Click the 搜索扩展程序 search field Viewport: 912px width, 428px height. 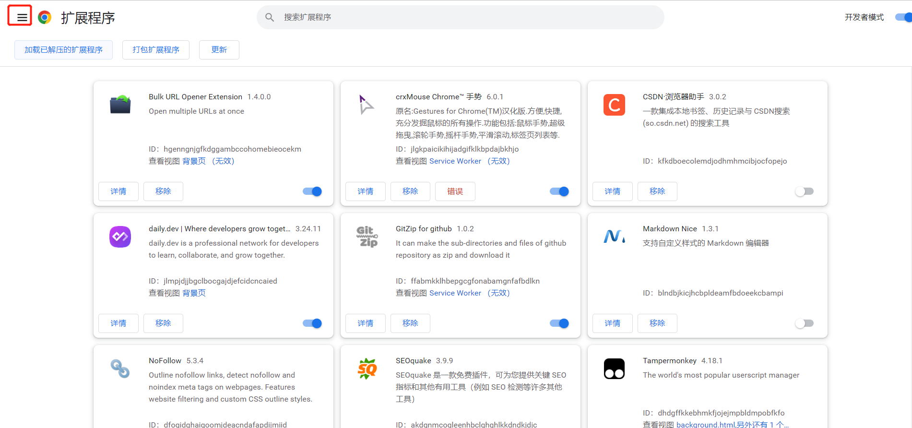point(461,17)
